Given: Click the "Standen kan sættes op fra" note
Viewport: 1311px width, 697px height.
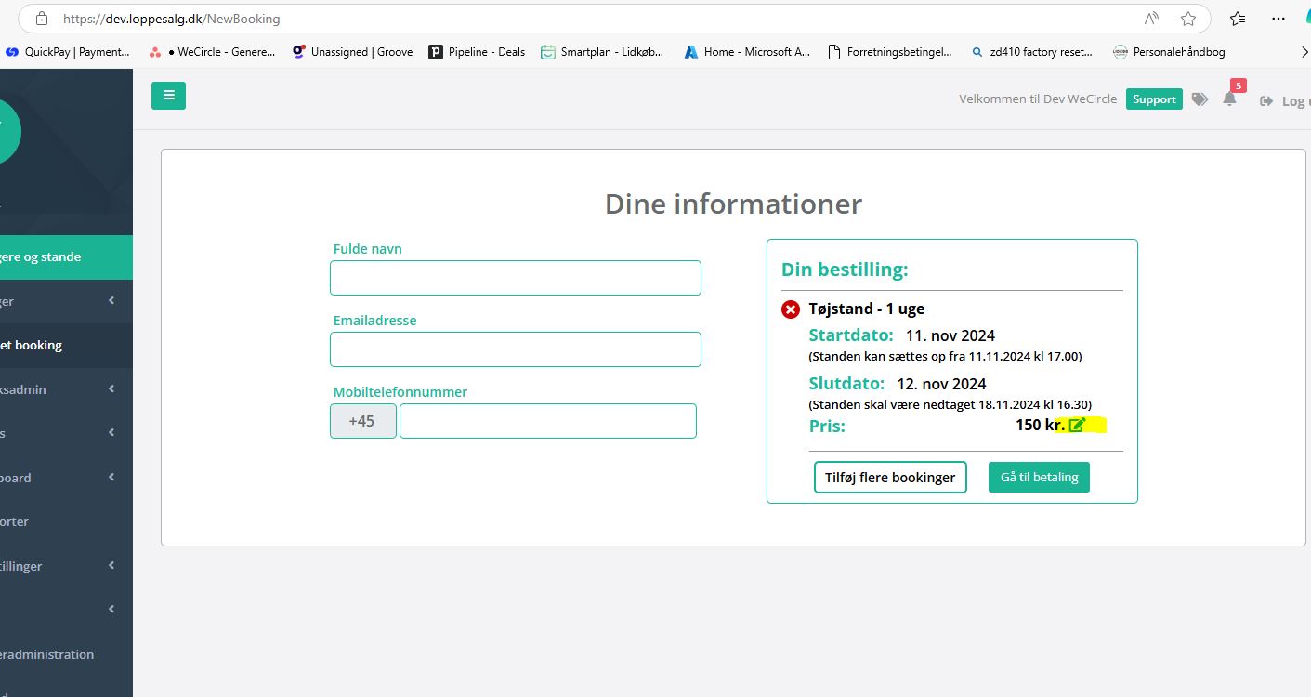Looking at the screenshot, I should click(945, 356).
